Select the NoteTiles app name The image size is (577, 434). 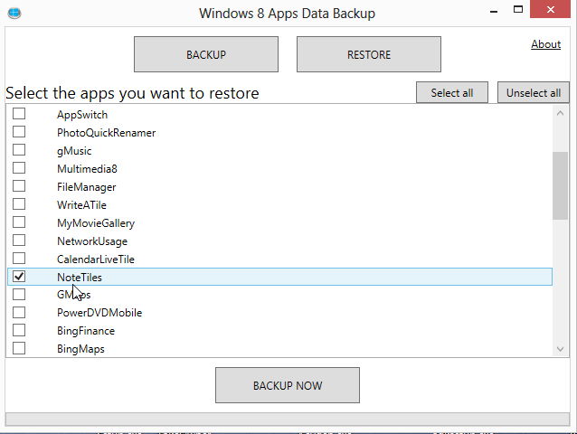pos(80,278)
